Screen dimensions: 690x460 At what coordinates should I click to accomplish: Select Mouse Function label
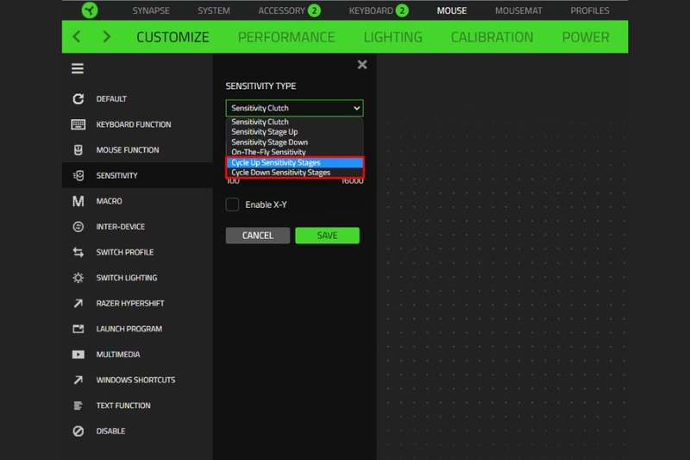tap(128, 150)
